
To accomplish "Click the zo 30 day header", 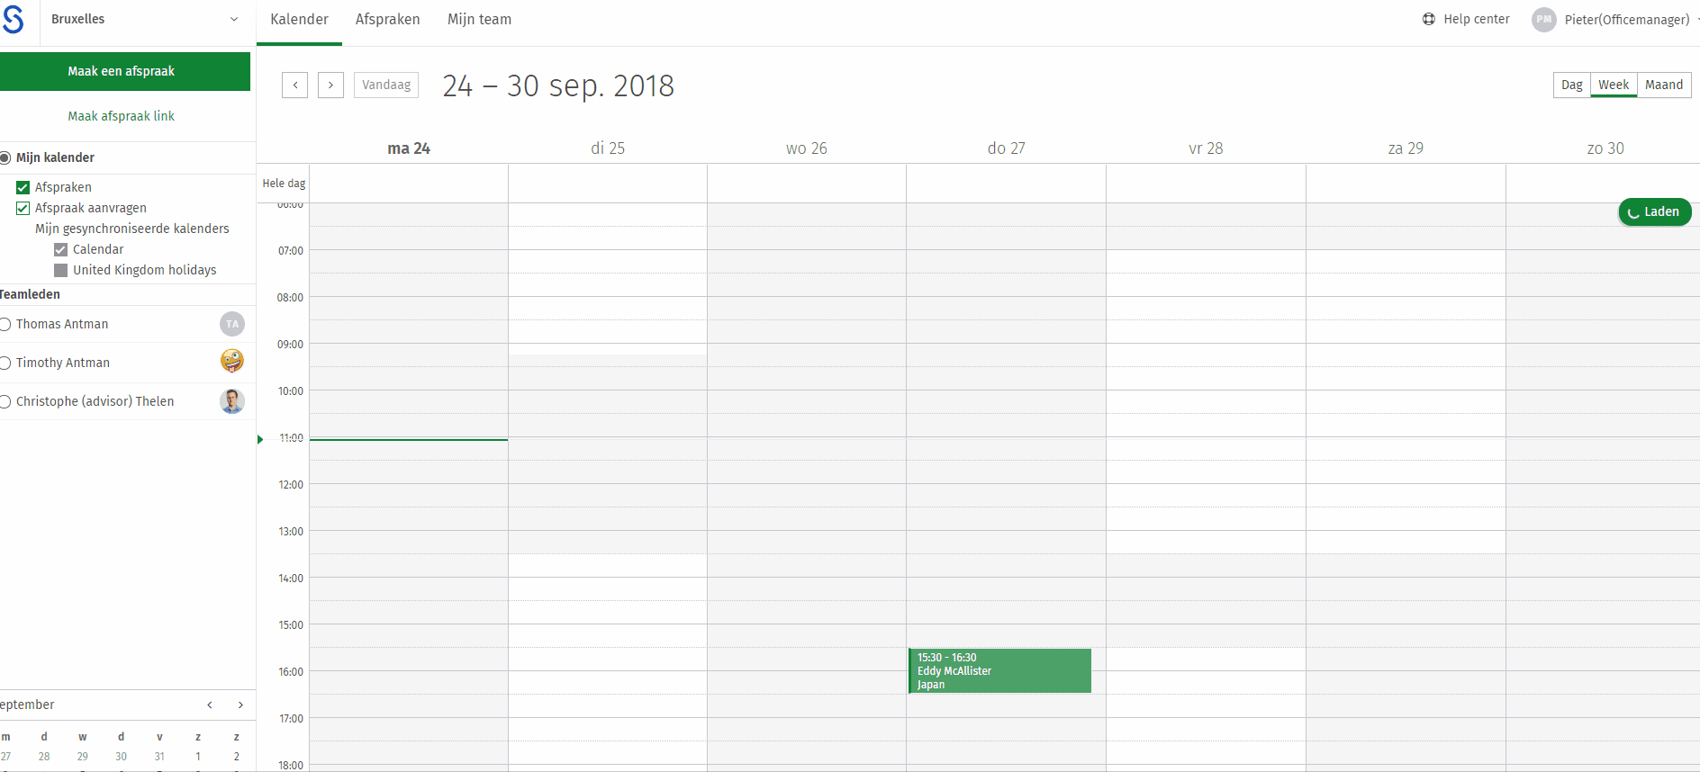I will 1605,148.
